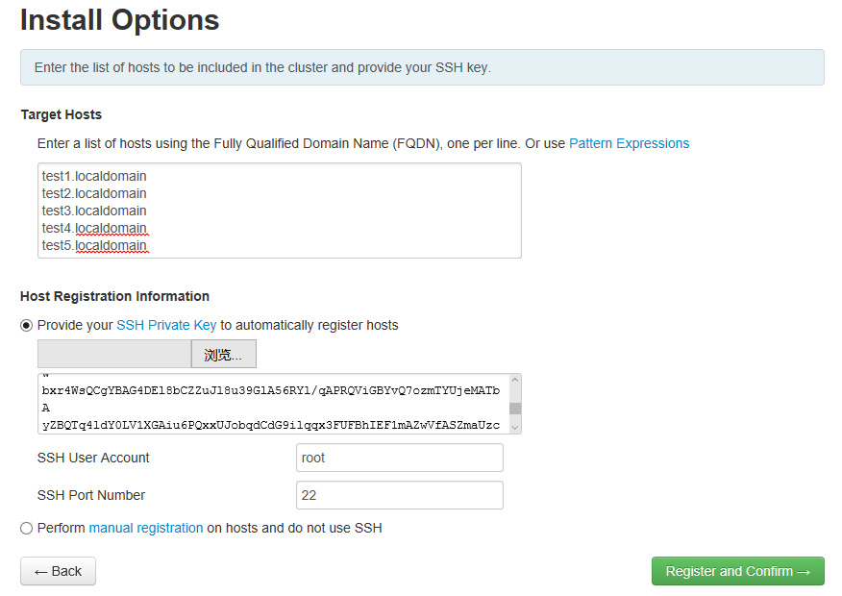Follow the manual registration link
The height and width of the screenshot is (596, 842).
coord(146,528)
